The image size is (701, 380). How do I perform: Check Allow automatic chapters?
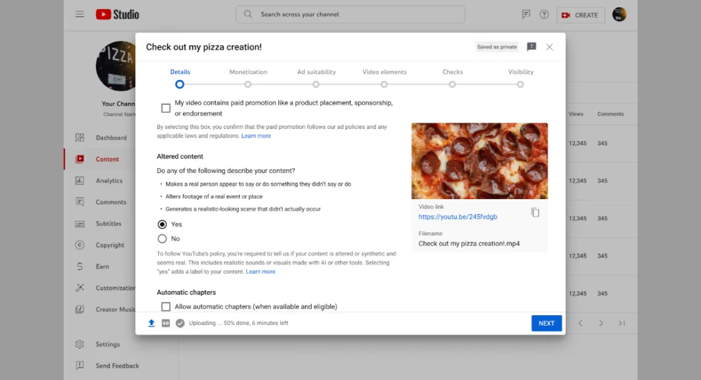click(166, 307)
